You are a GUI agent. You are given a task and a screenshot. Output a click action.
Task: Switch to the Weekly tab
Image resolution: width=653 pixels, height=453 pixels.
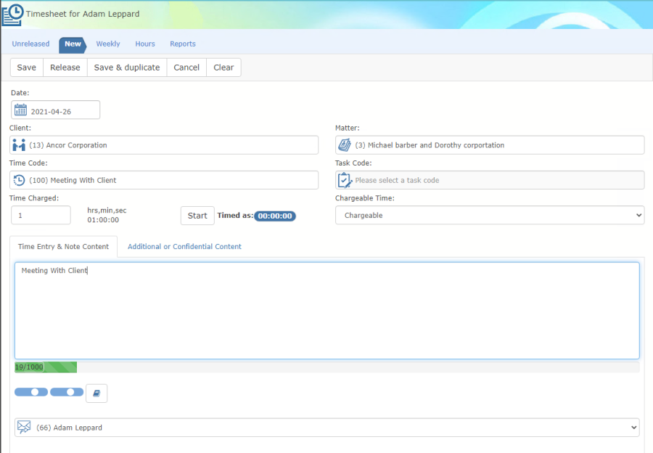click(108, 44)
